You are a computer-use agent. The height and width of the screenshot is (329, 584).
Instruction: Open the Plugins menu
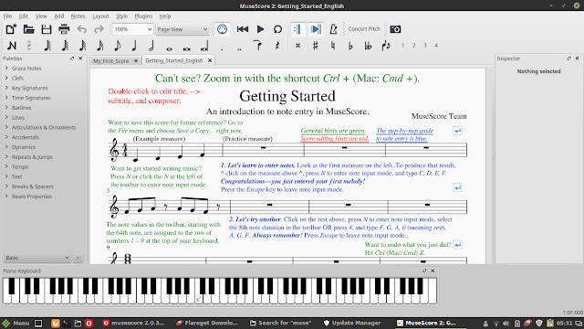pos(143,16)
